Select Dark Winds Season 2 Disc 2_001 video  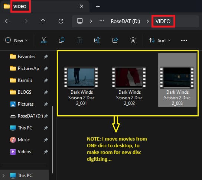(81, 86)
